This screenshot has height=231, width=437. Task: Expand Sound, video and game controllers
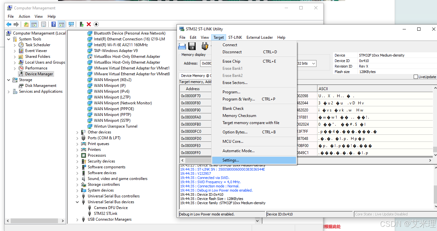pos(77,179)
